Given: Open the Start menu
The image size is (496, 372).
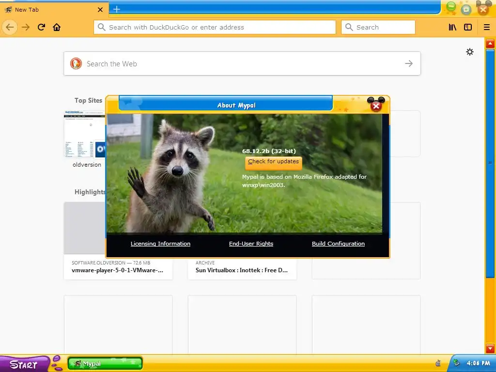Looking at the screenshot, I should coord(24,364).
